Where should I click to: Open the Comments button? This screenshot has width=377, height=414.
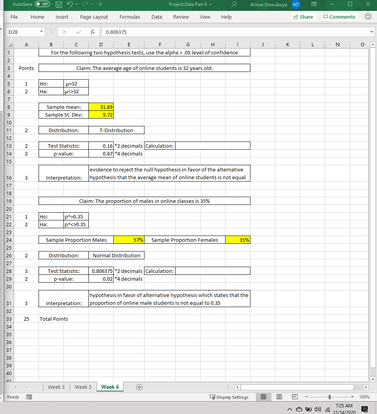click(340, 17)
